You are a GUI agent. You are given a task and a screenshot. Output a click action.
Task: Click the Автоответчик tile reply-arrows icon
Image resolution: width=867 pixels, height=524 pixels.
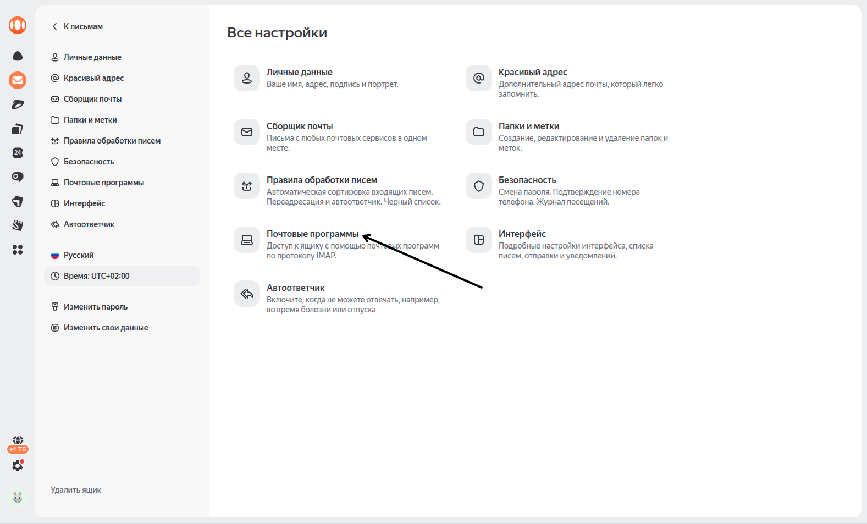(x=247, y=294)
